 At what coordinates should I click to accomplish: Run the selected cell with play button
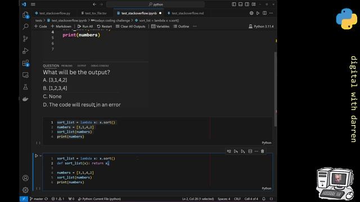click(x=36, y=156)
